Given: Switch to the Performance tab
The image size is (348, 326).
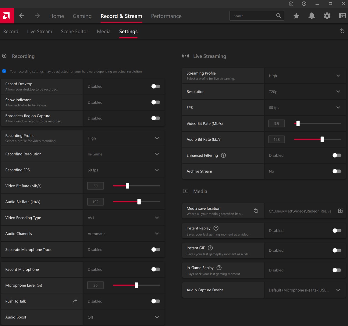Looking at the screenshot, I should 166,16.
